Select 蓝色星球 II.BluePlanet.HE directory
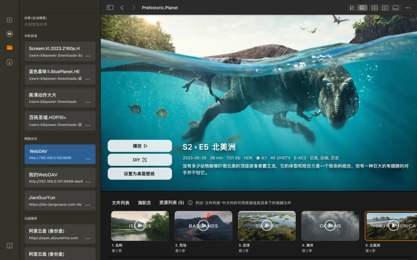417x260 pixels. pyautogui.click(x=60, y=74)
